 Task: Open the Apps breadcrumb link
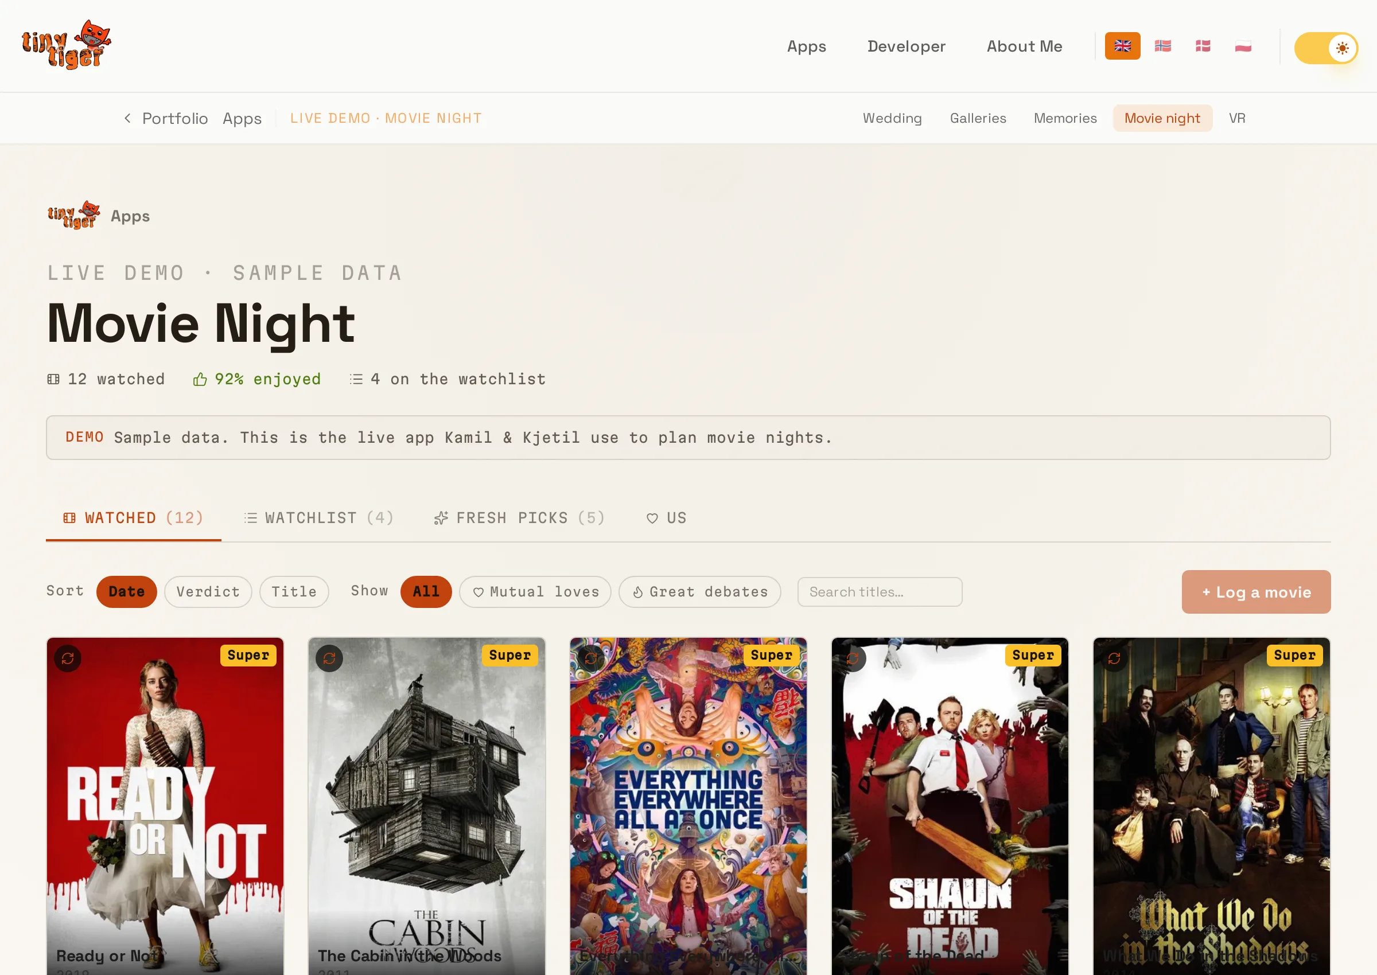pyautogui.click(x=242, y=118)
